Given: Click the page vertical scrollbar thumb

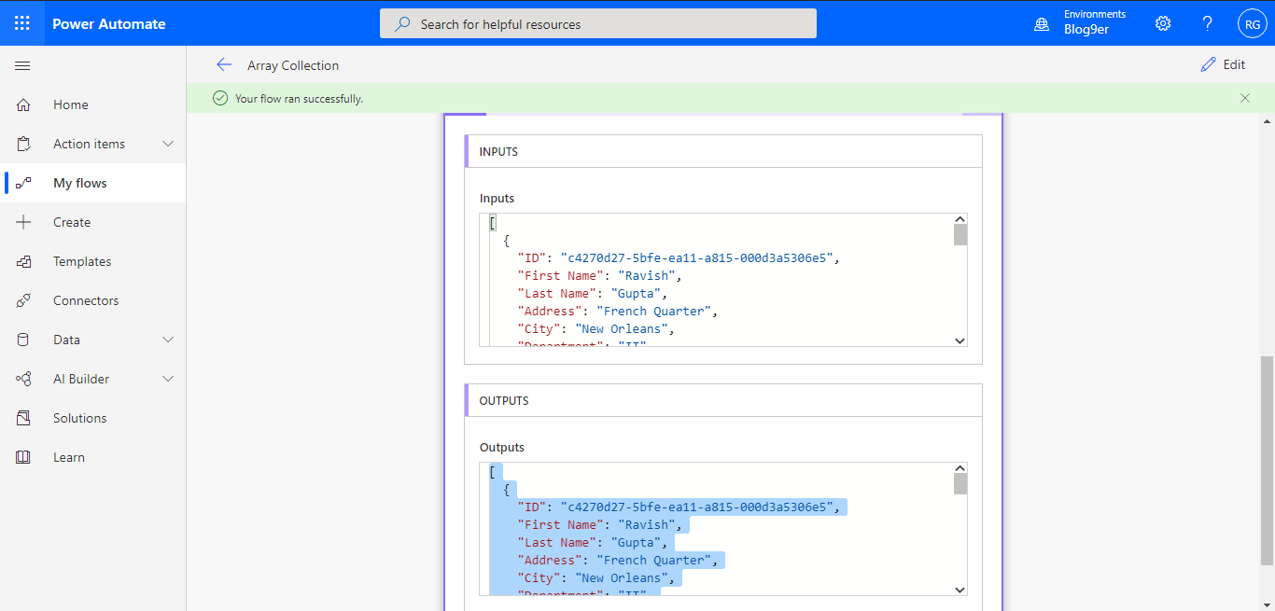Looking at the screenshot, I should pyautogui.click(x=1267, y=460).
